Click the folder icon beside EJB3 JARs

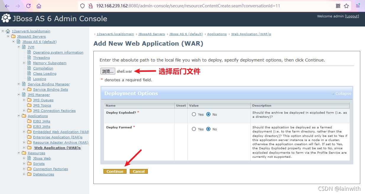[x=29, y=127]
